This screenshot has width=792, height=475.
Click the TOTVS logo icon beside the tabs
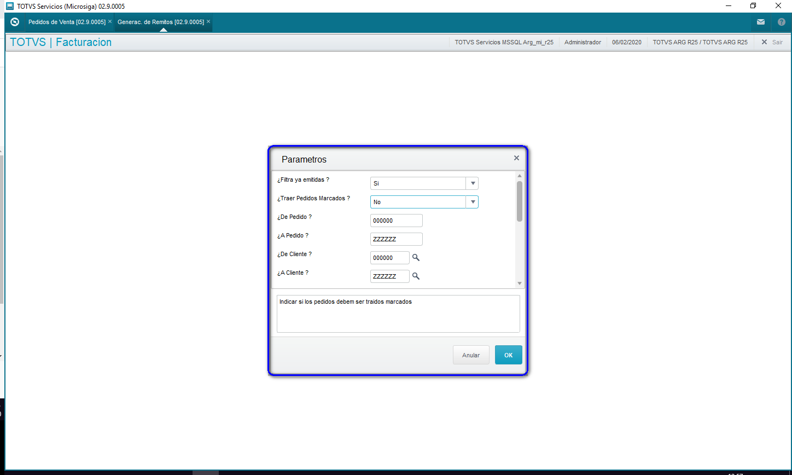[15, 22]
